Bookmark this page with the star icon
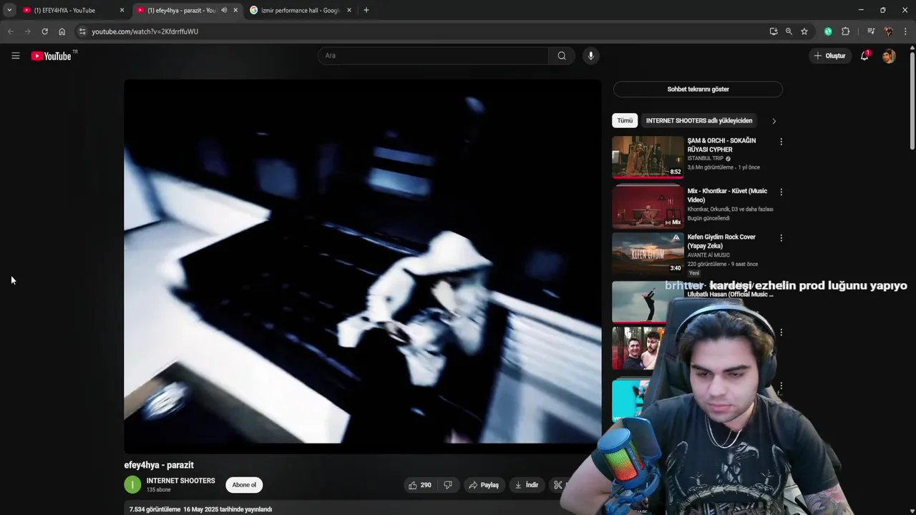Image resolution: width=916 pixels, height=515 pixels. (x=804, y=31)
